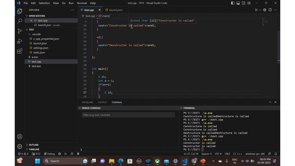The height and width of the screenshot is (166, 295).
Task: Open the File menu
Action: [x=26, y=3]
